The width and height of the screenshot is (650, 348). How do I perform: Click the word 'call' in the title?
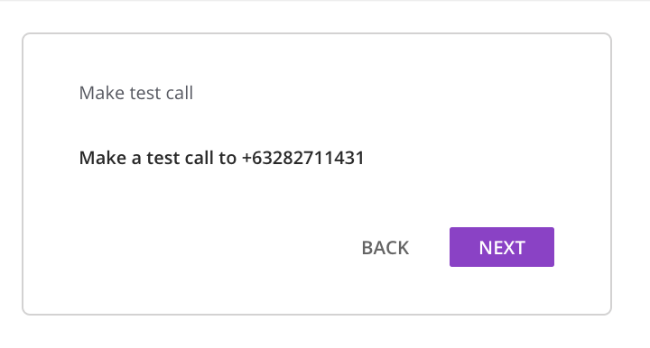pyautogui.click(x=179, y=93)
